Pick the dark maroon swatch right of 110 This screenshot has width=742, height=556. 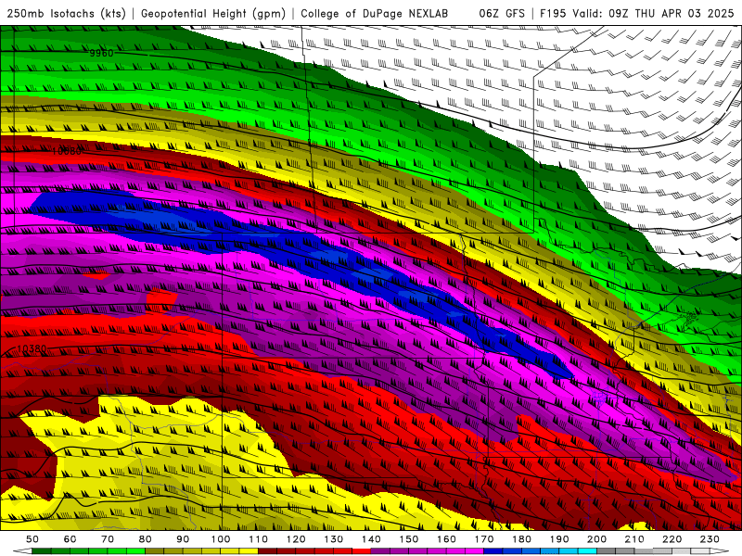pyautogui.click(x=267, y=551)
